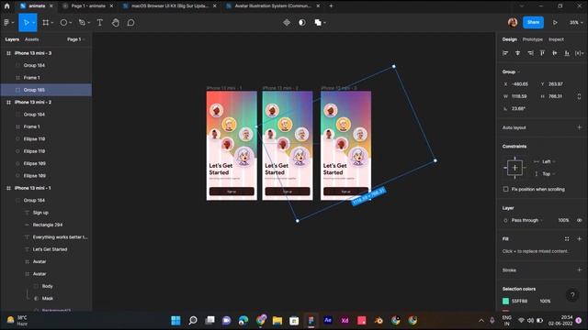The image size is (588, 330).
Task: Click the Figma home icon
Action: [6, 6]
